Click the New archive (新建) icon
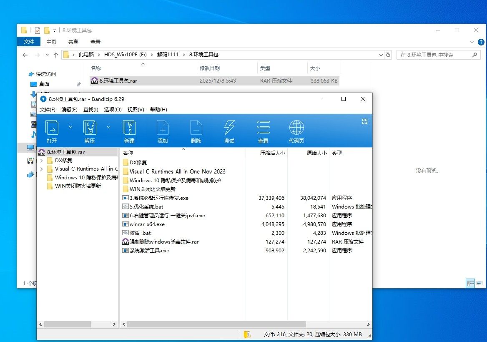487x342 pixels. pyautogui.click(x=129, y=128)
